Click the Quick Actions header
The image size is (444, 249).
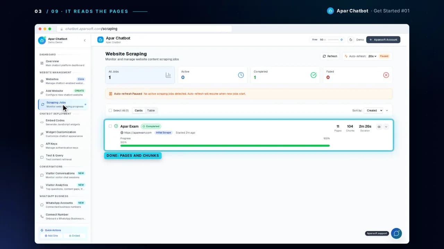[53, 230]
